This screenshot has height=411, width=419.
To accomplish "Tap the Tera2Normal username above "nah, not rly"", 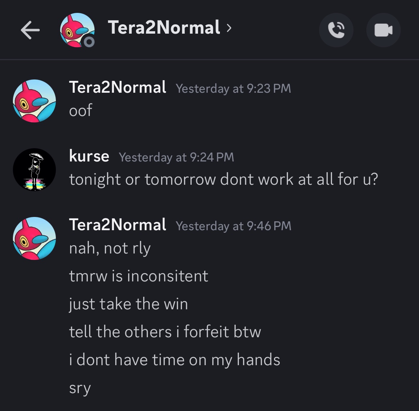I will [x=117, y=225].
